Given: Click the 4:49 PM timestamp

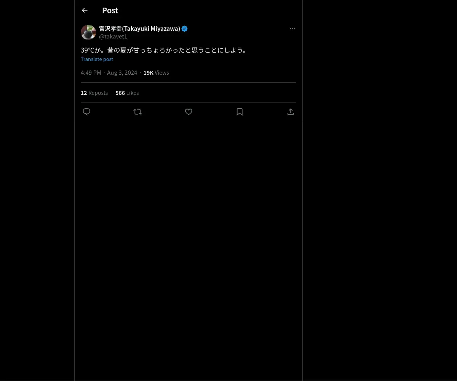Looking at the screenshot, I should click(91, 72).
